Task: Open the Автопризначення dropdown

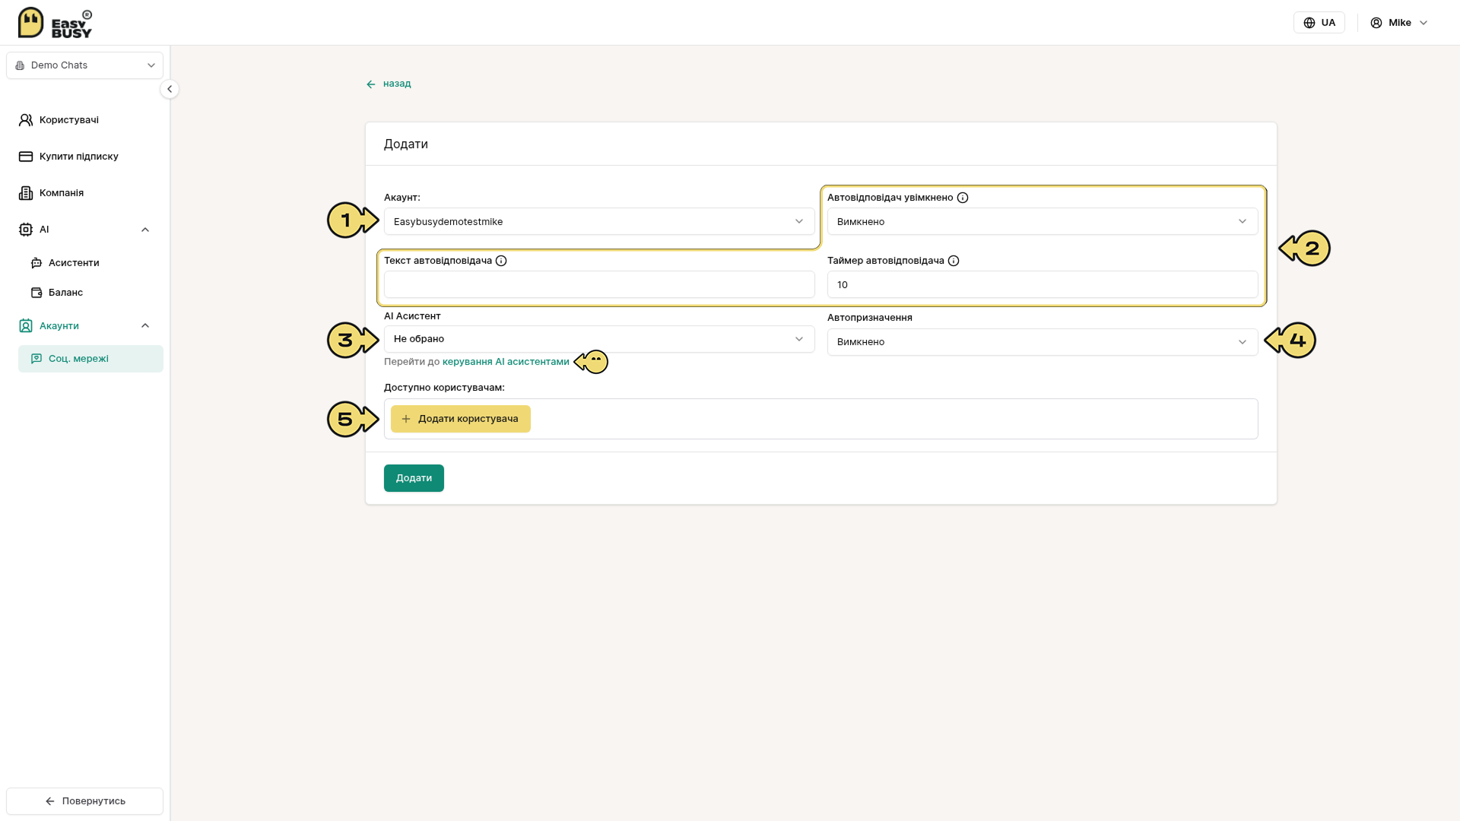Action: tap(1043, 342)
